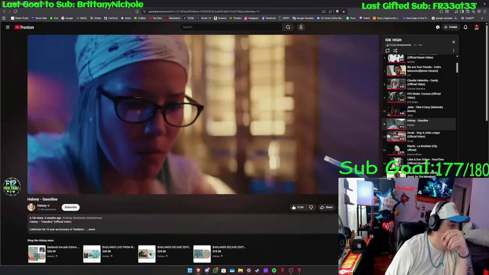
Task: Open Badlands Decade Edition $29.98 product
Action: 164,254
